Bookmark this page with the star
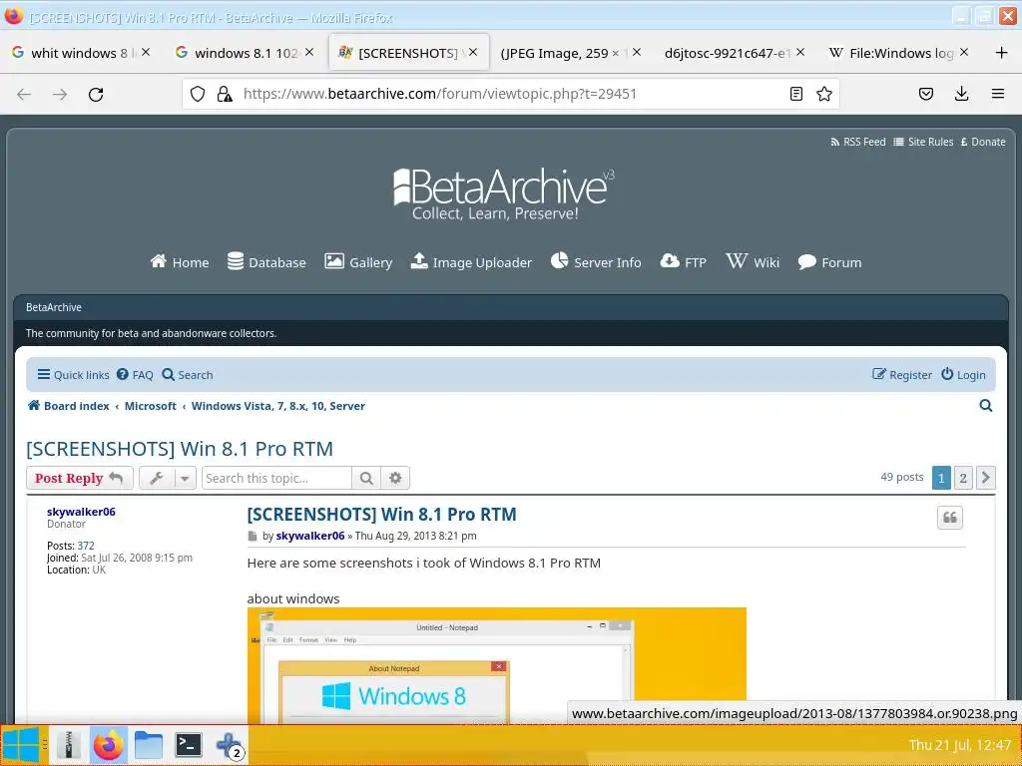This screenshot has height=766, width=1022. point(824,94)
